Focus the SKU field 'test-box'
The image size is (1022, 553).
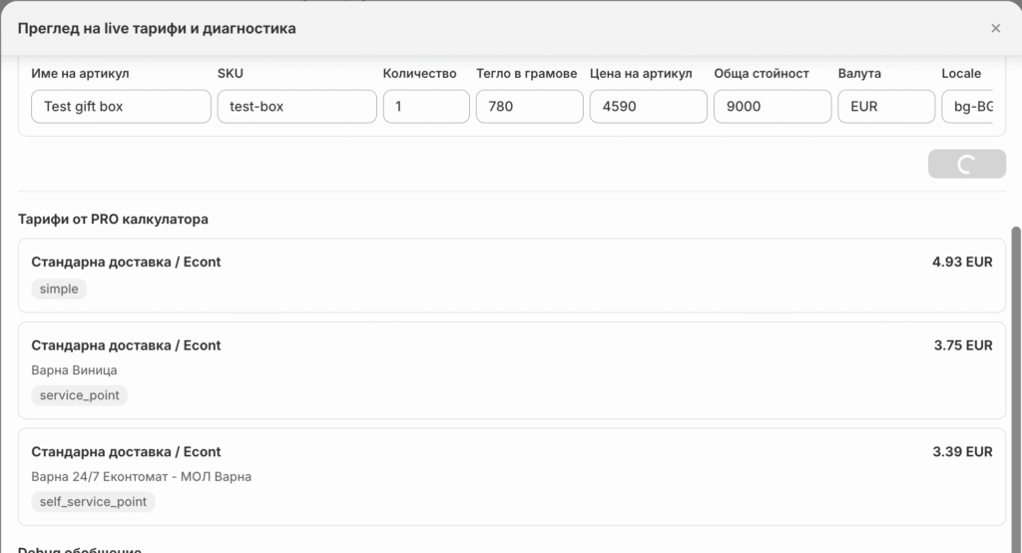tap(296, 106)
